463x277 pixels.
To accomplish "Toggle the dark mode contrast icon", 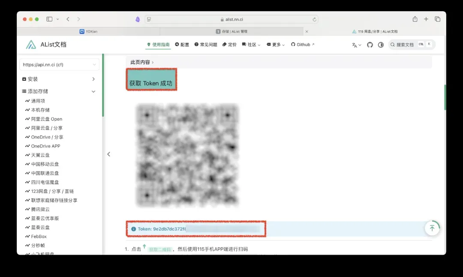I will tap(381, 45).
